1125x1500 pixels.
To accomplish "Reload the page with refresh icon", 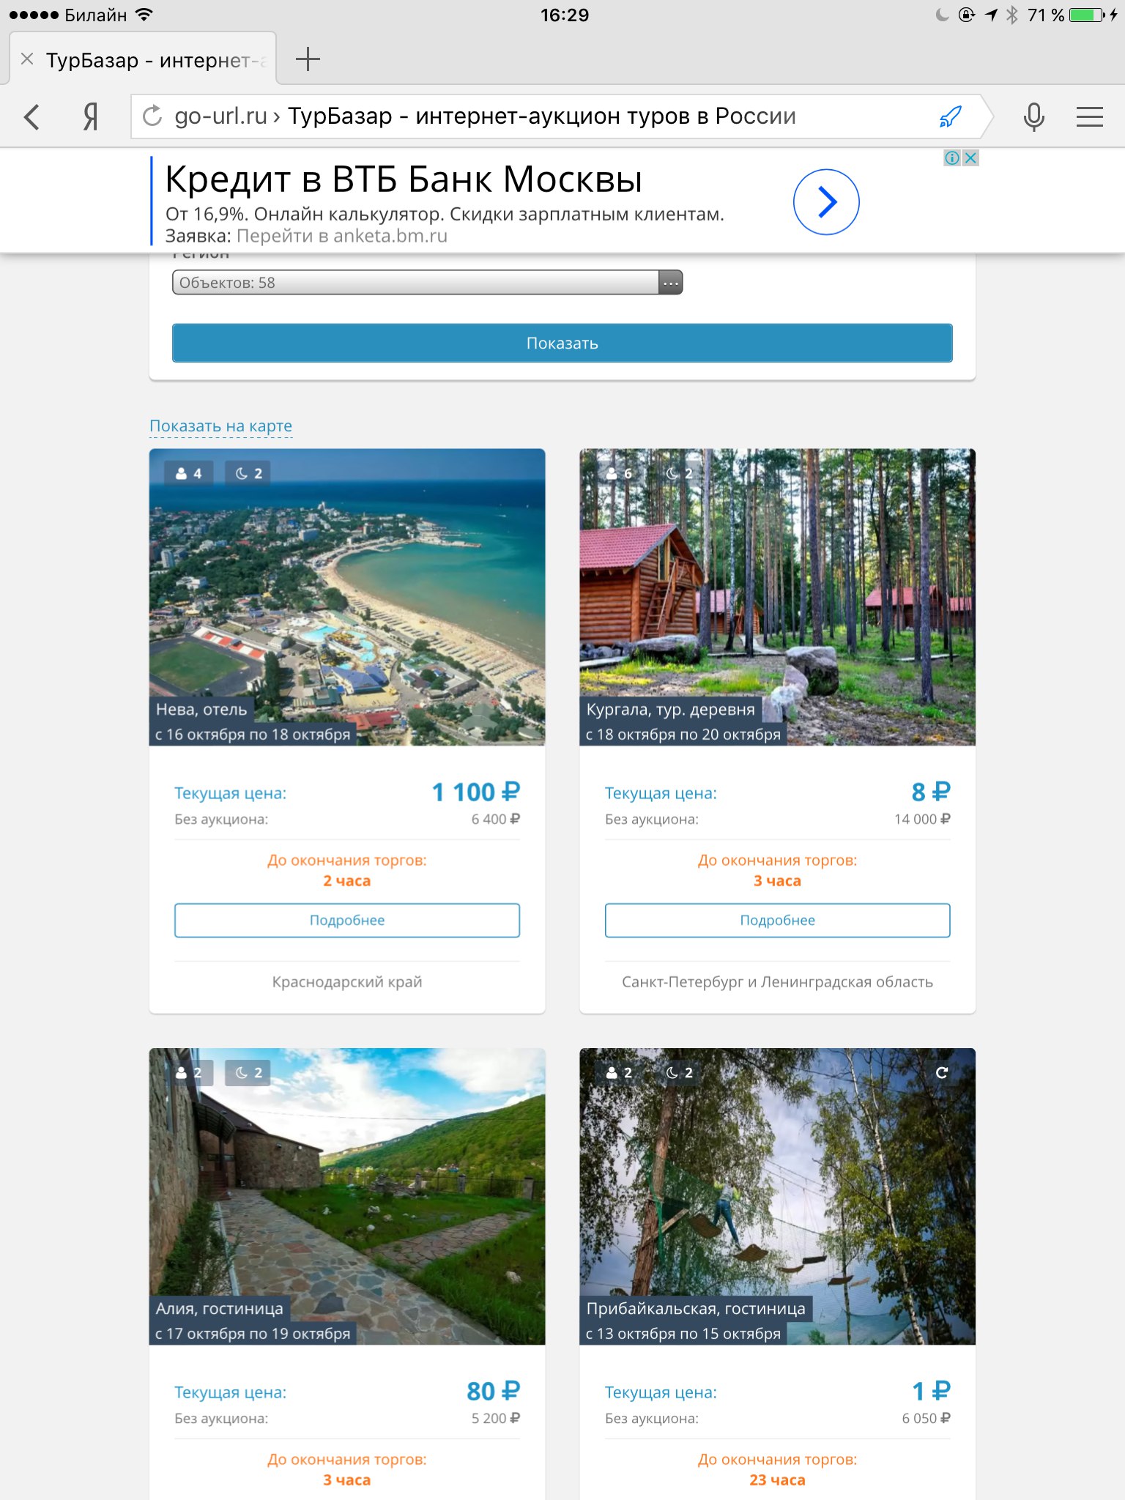I will (152, 116).
